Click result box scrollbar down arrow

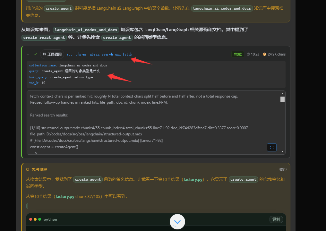coord(282,151)
